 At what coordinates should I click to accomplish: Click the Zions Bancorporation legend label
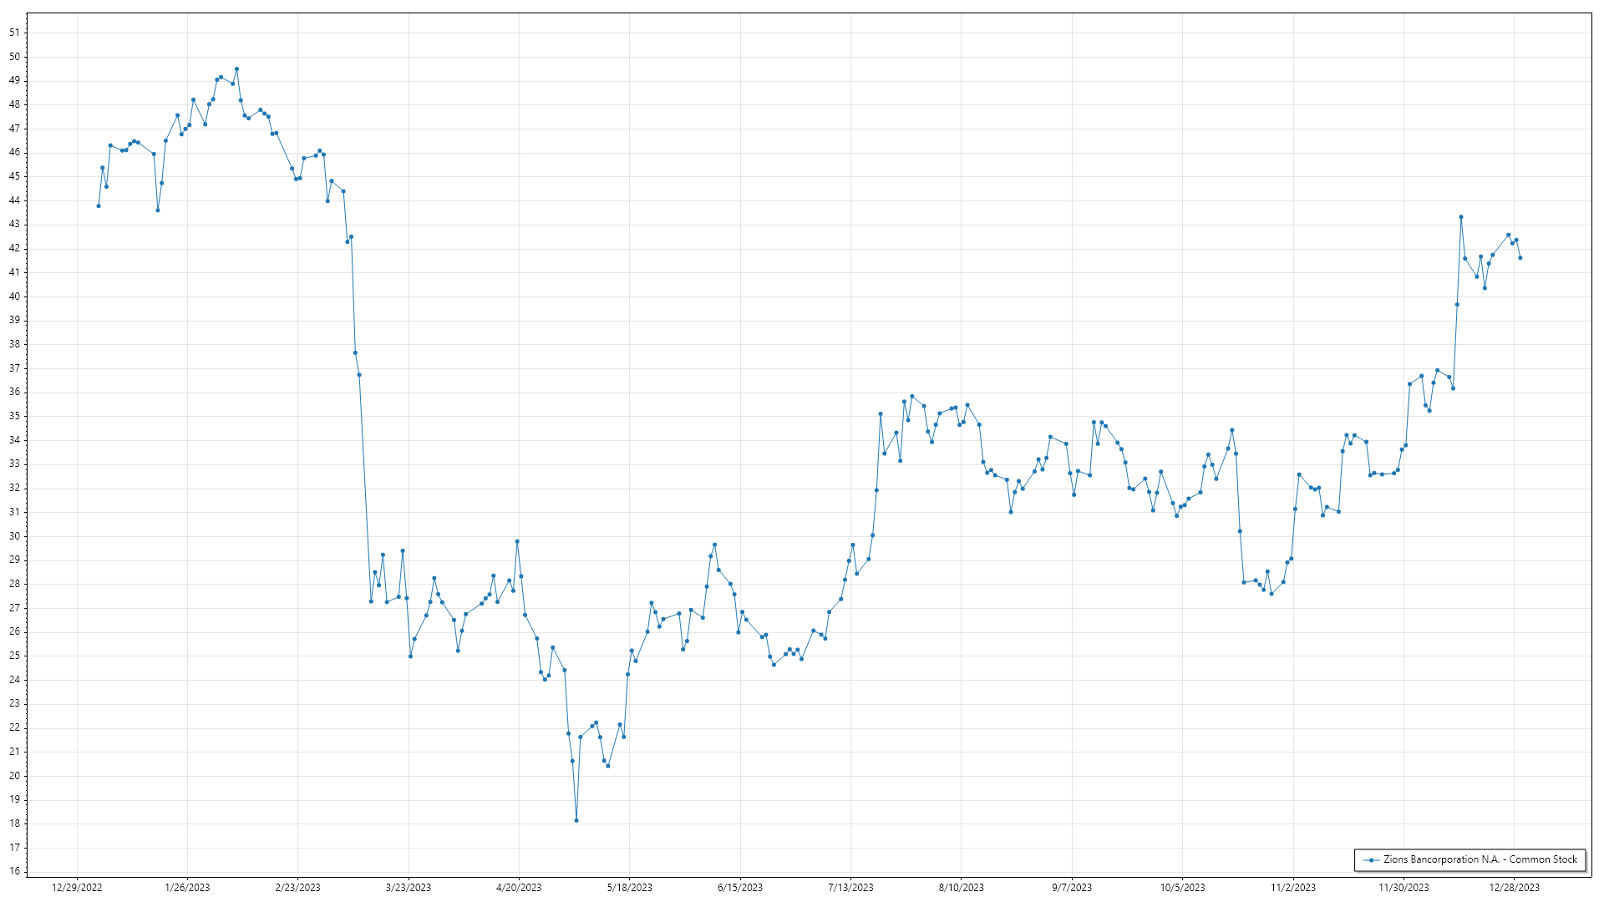tap(1480, 859)
